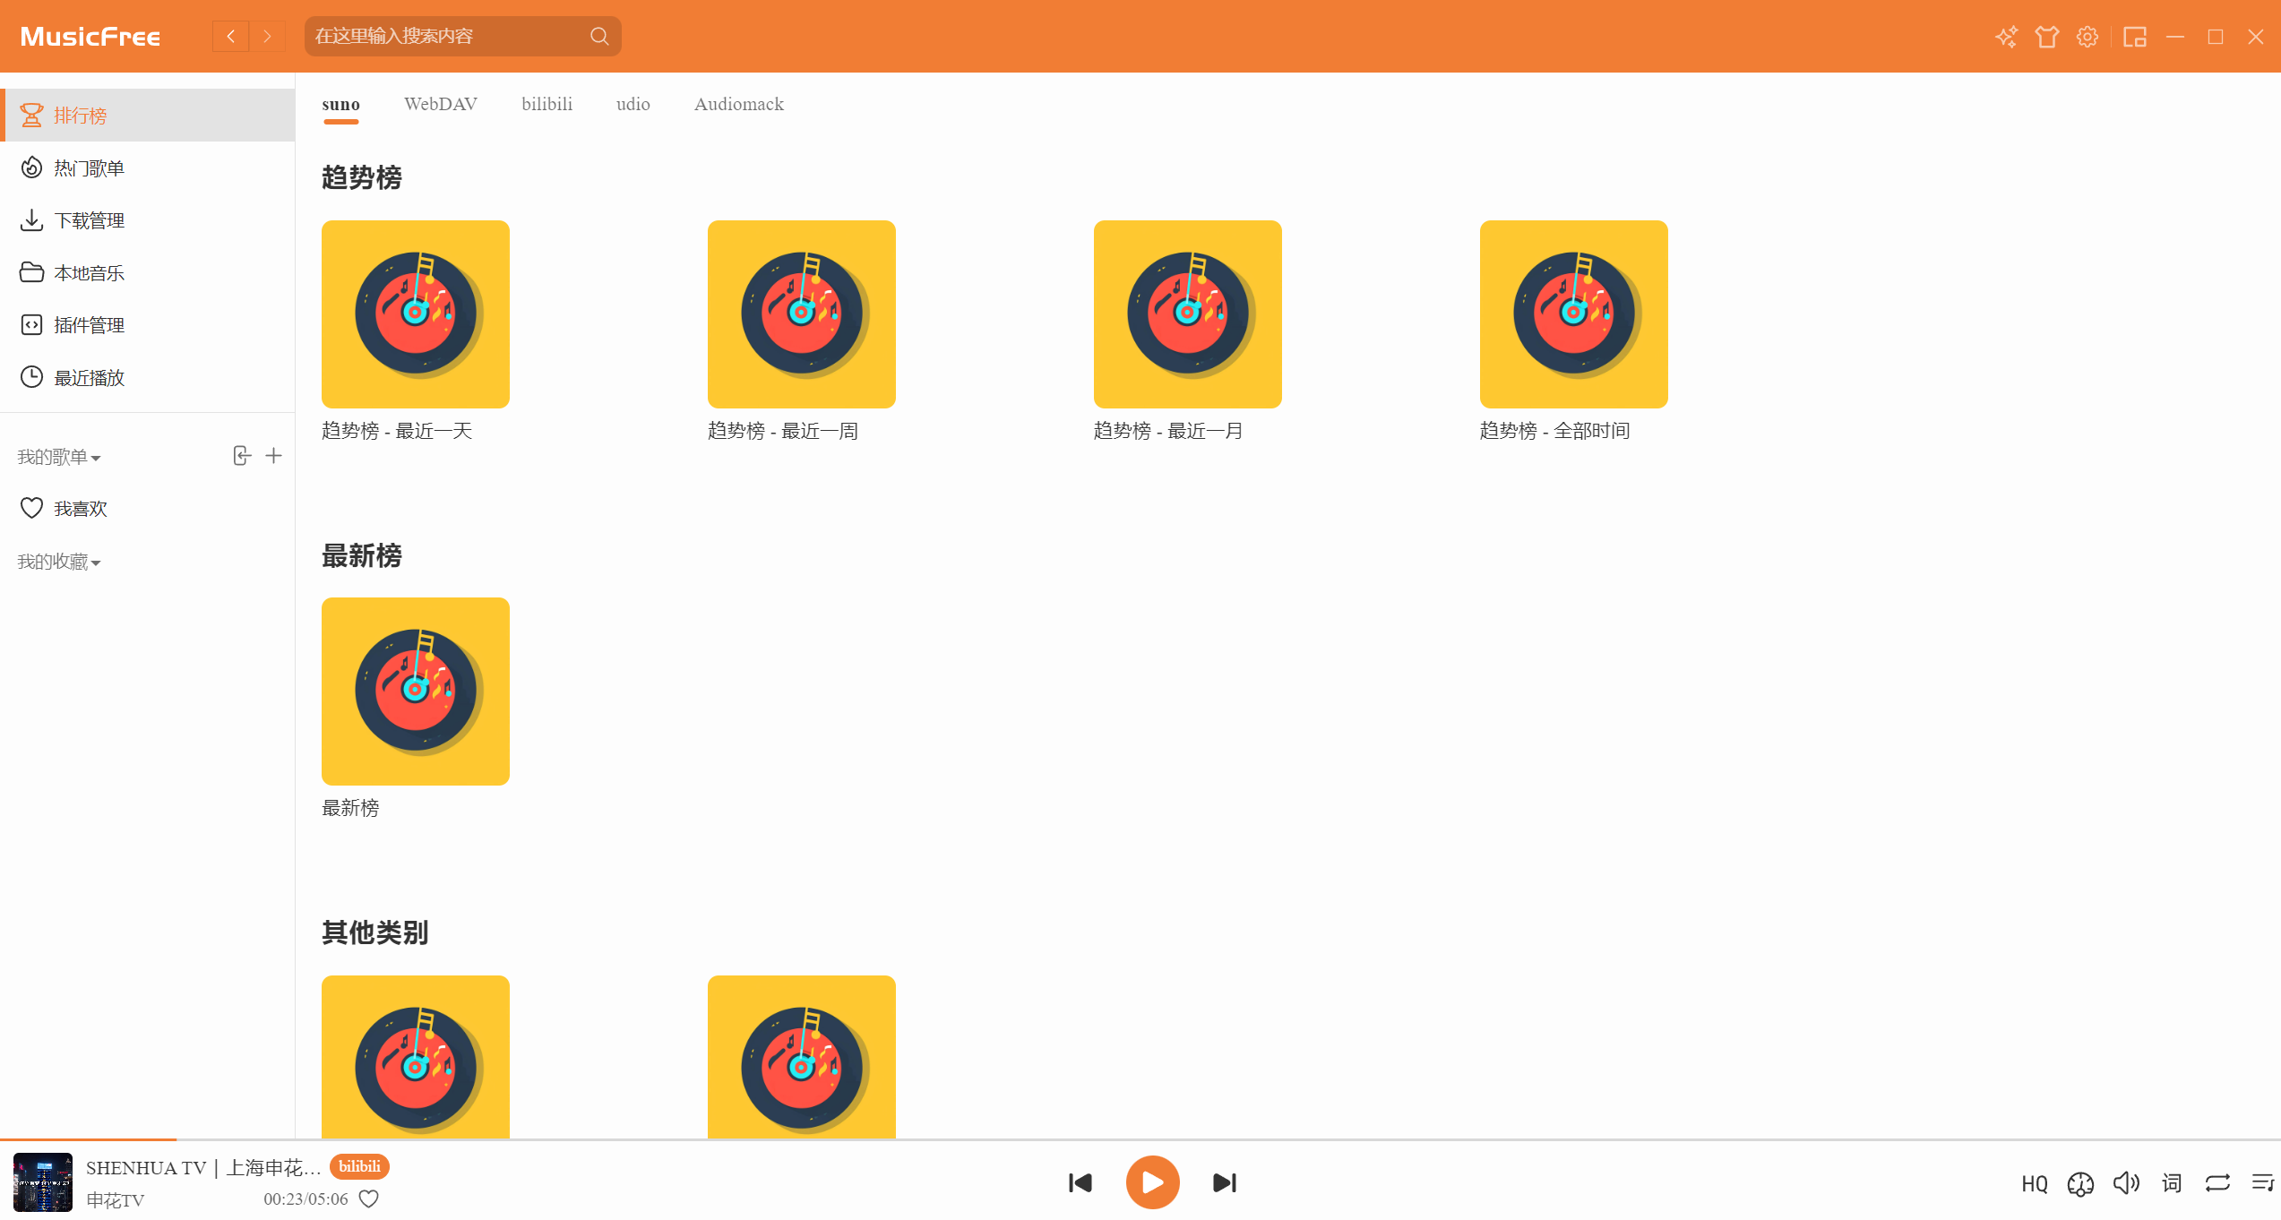The width and height of the screenshot is (2281, 1220).
Task: Click the sparkle icon in title bar
Action: [x=2006, y=37]
